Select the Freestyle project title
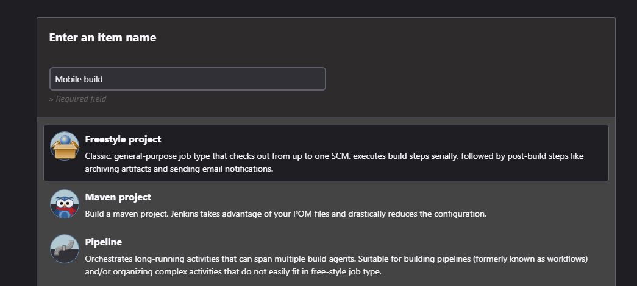 [123, 139]
